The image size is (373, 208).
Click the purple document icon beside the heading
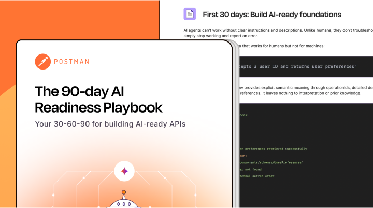[190, 14]
